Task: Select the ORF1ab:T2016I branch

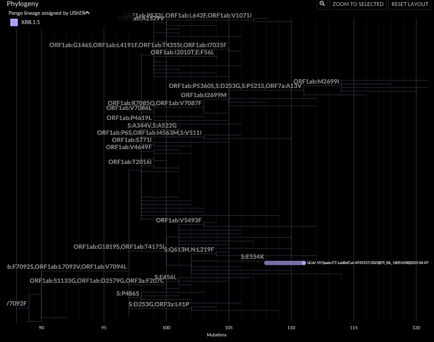Action: (130, 162)
